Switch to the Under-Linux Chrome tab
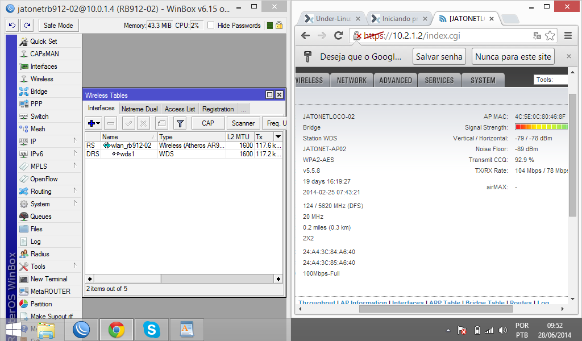 click(332, 19)
